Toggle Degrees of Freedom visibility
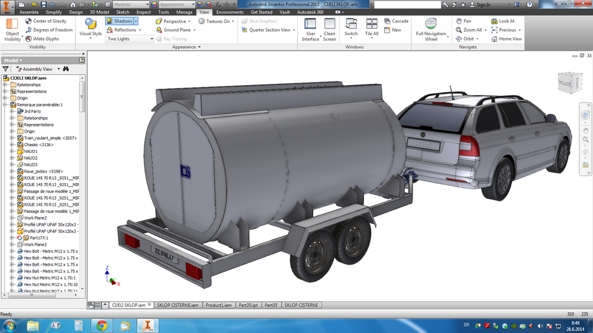 [x=28, y=30]
